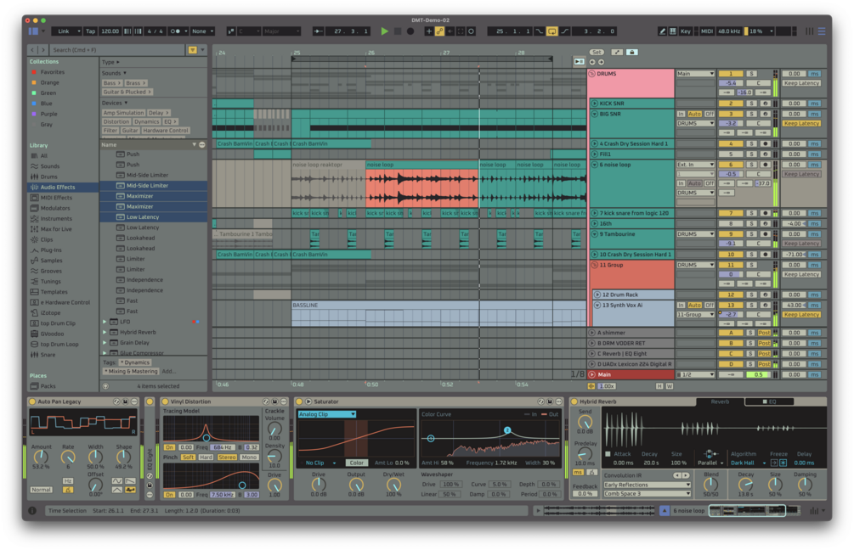Arm the 4 Crash Dry Session Hard 1 track

point(766,143)
